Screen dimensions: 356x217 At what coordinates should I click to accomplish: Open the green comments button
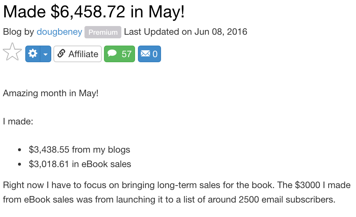(x=120, y=54)
